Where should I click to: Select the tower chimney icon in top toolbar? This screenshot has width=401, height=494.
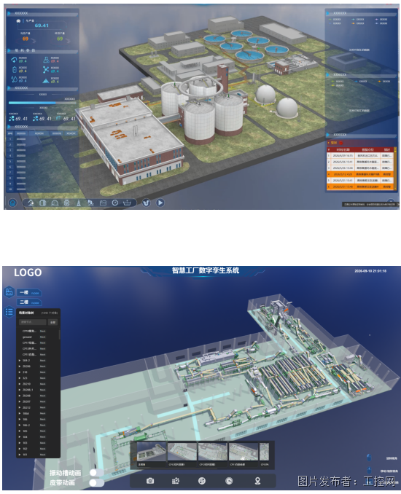[79, 203]
